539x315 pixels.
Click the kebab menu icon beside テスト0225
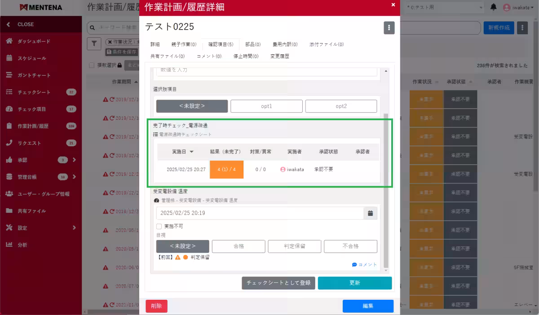tap(389, 27)
